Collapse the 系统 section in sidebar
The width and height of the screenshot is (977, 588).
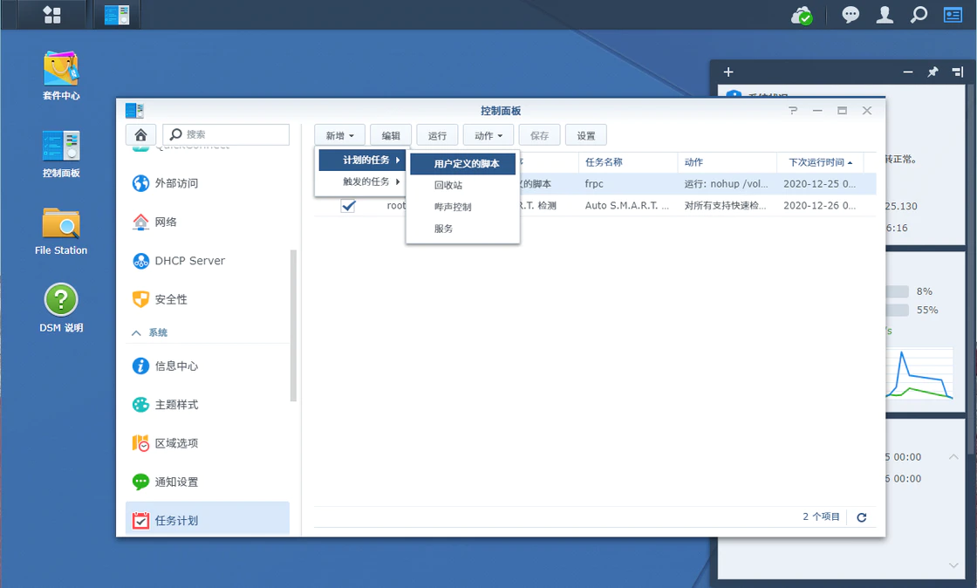pos(136,333)
